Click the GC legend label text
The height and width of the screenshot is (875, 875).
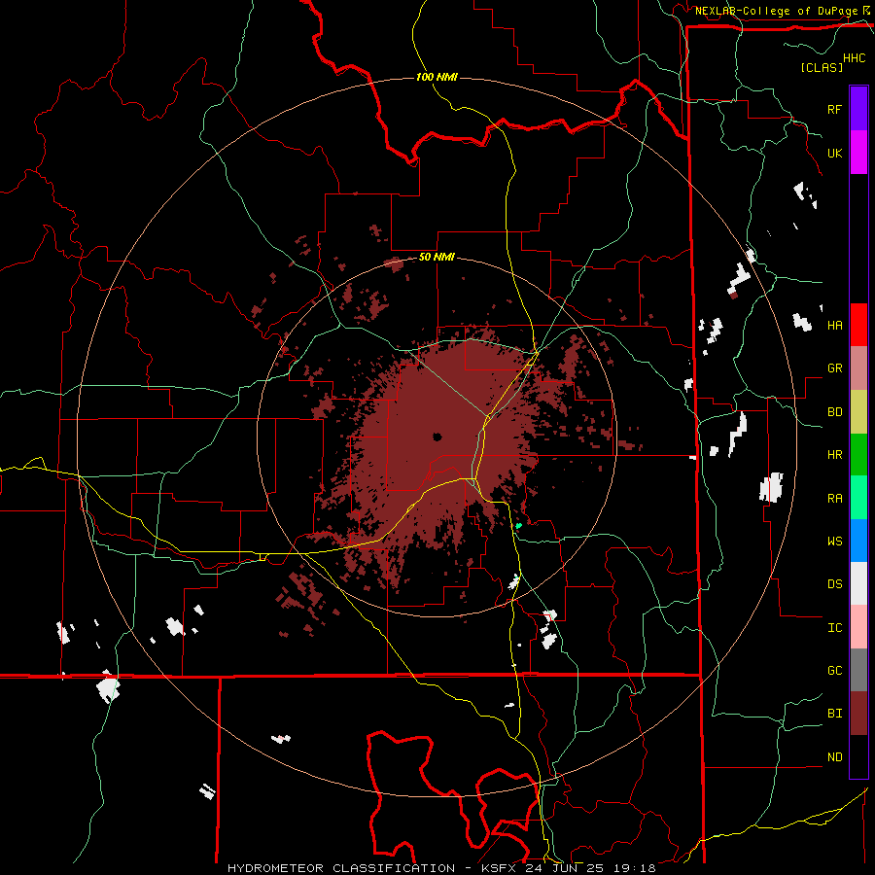click(x=834, y=671)
